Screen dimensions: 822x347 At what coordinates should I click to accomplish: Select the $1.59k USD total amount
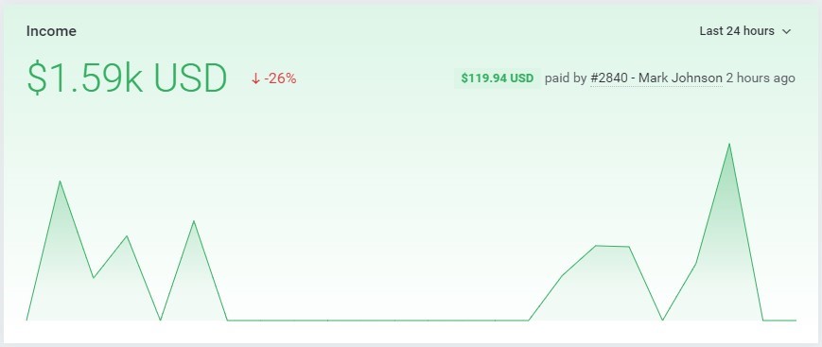(127, 78)
